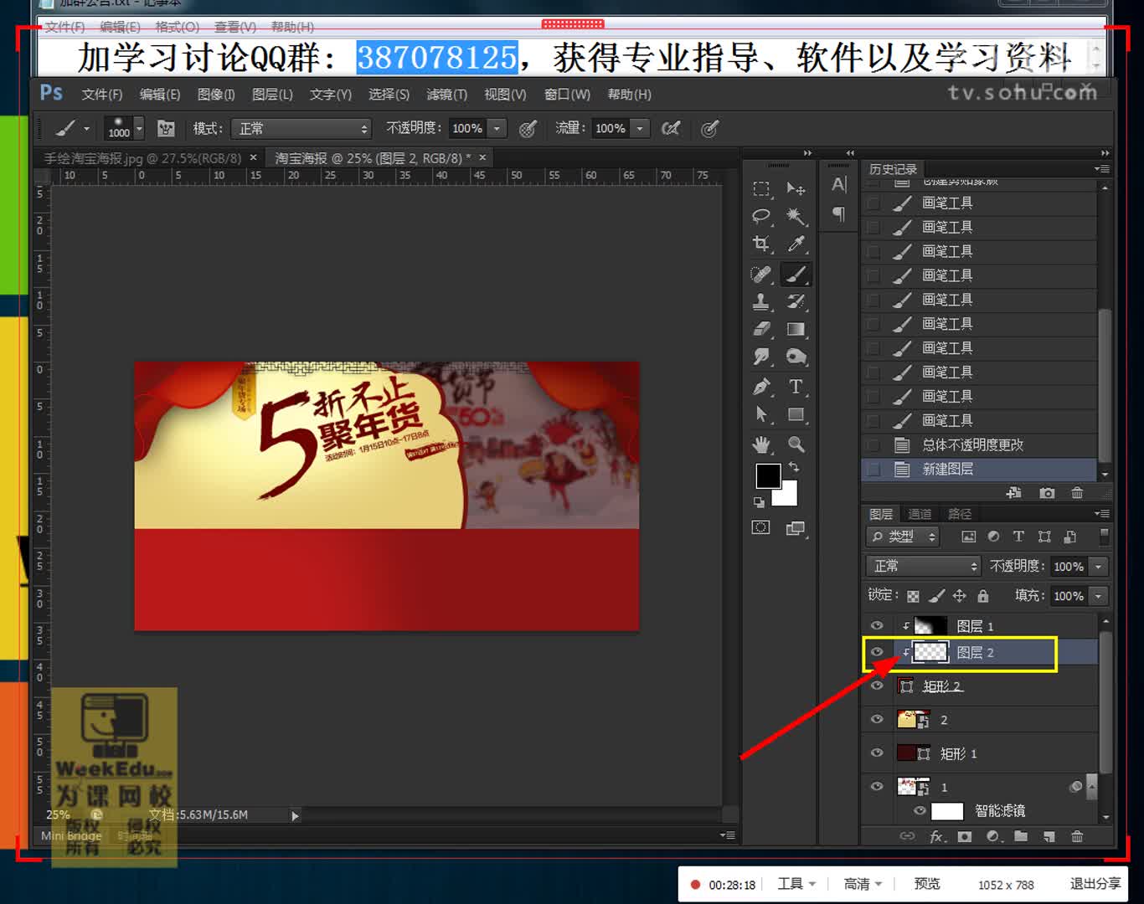Viewport: 1144px width, 904px height.
Task: Add a layer mask
Action: [965, 836]
